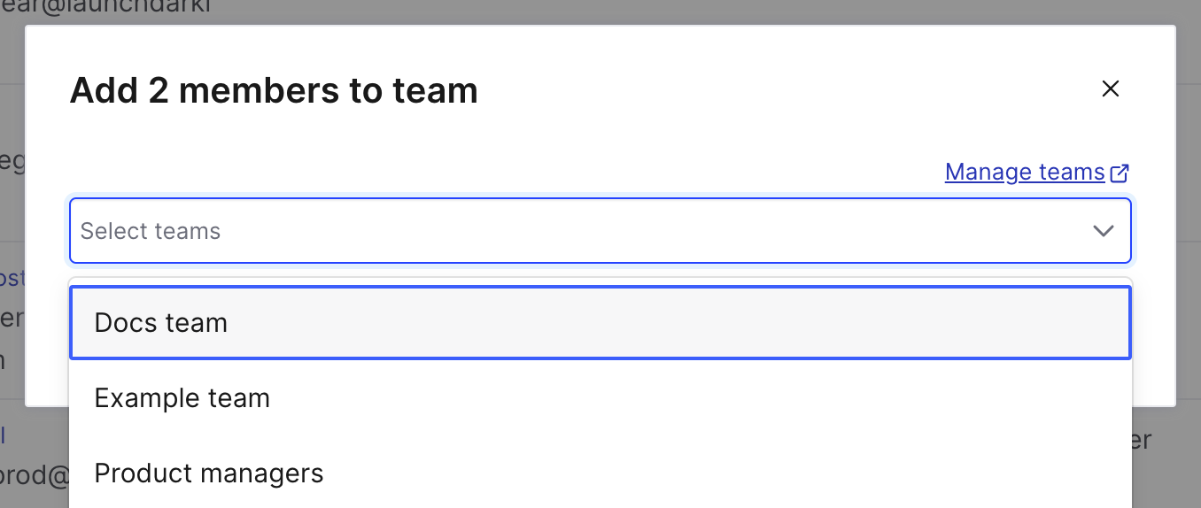Image resolution: width=1201 pixels, height=508 pixels.
Task: Click the external-link icon beside Manage teams
Action: click(x=1120, y=173)
